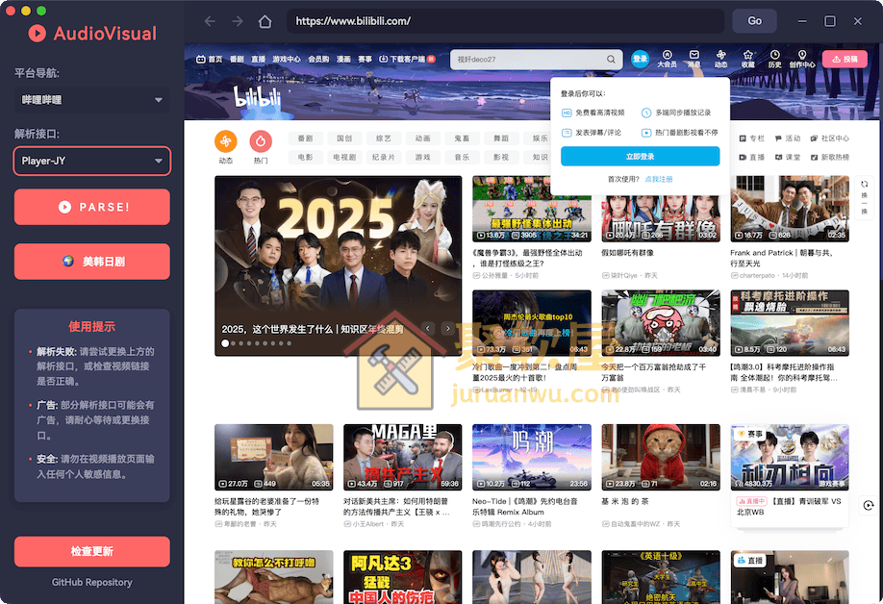Click the pink 投稿 upload icon
Screen dimensions: 883x604
click(845, 59)
